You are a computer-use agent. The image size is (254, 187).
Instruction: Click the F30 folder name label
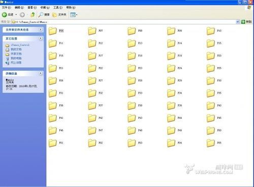219,81
